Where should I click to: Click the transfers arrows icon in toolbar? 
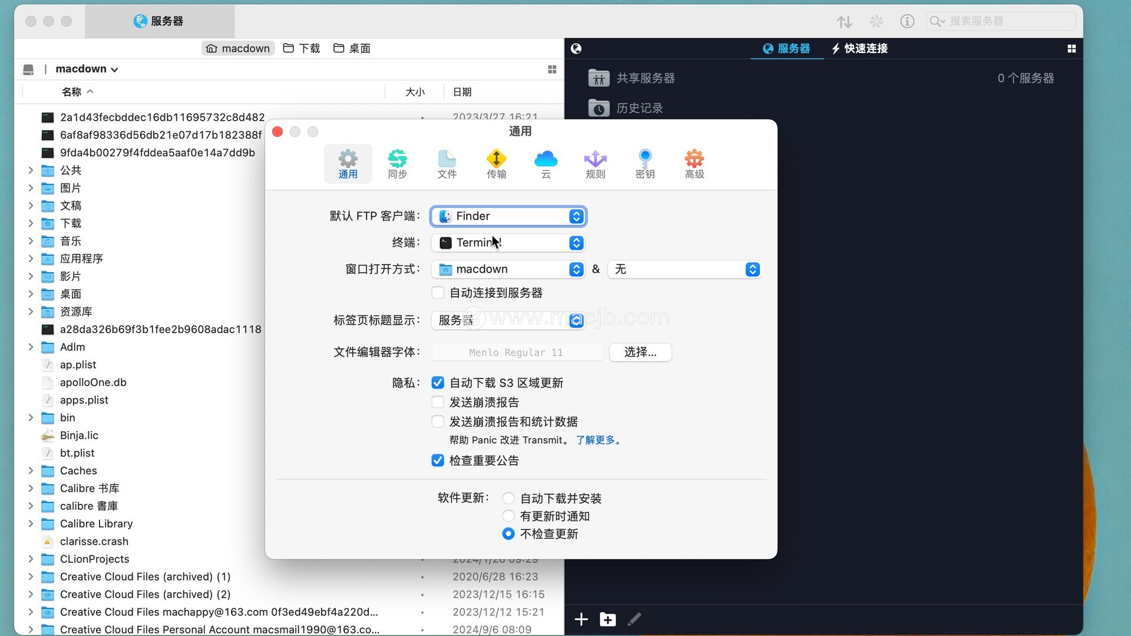[x=845, y=21]
